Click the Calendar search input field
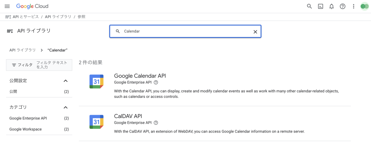The height and width of the screenshot is (157, 371). (185, 31)
